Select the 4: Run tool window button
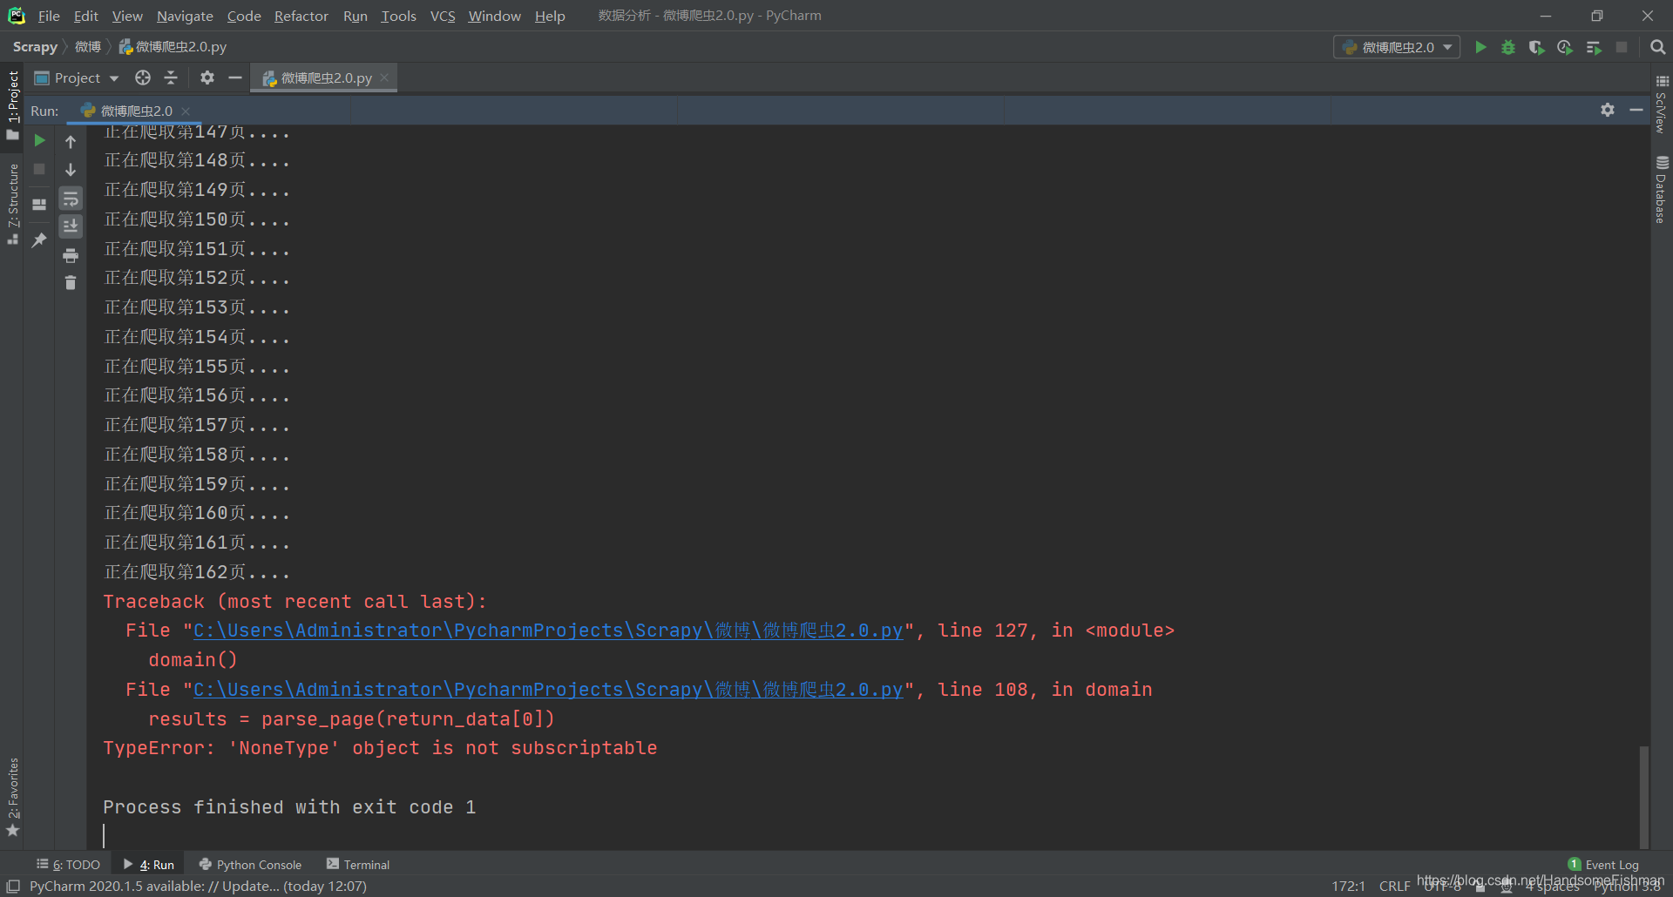 click(x=149, y=865)
